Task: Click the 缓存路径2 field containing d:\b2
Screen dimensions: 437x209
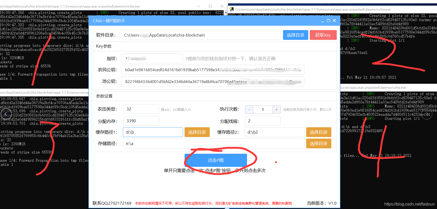Action: pyautogui.click(x=275, y=132)
